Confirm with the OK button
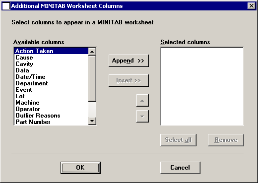 (x=80, y=168)
